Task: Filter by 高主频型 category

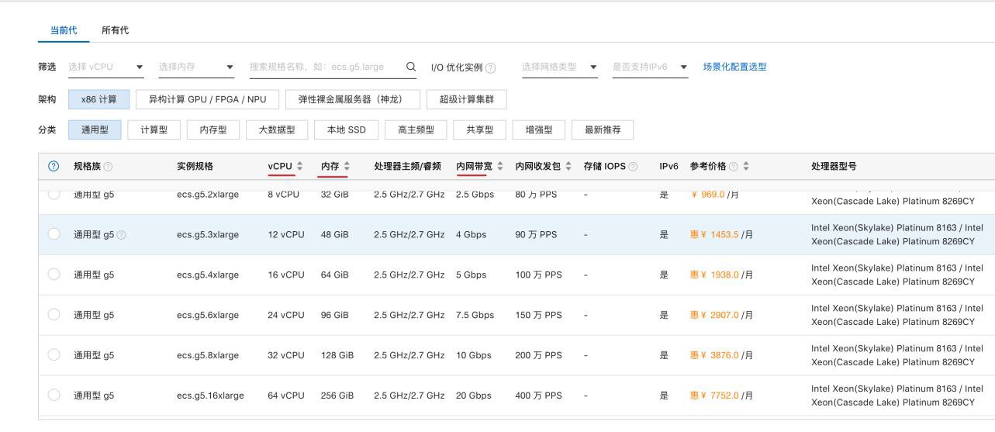Action: 416,130
